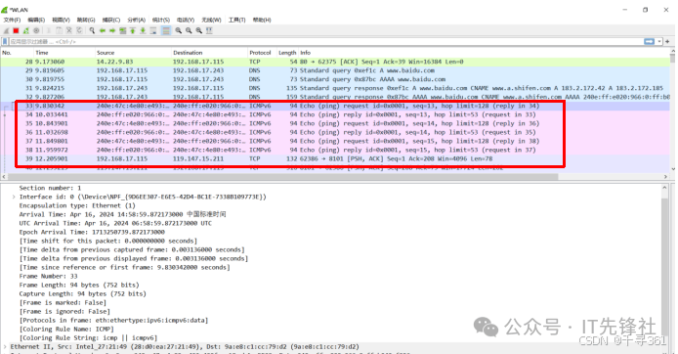Zoom in on packet list text

[178, 30]
